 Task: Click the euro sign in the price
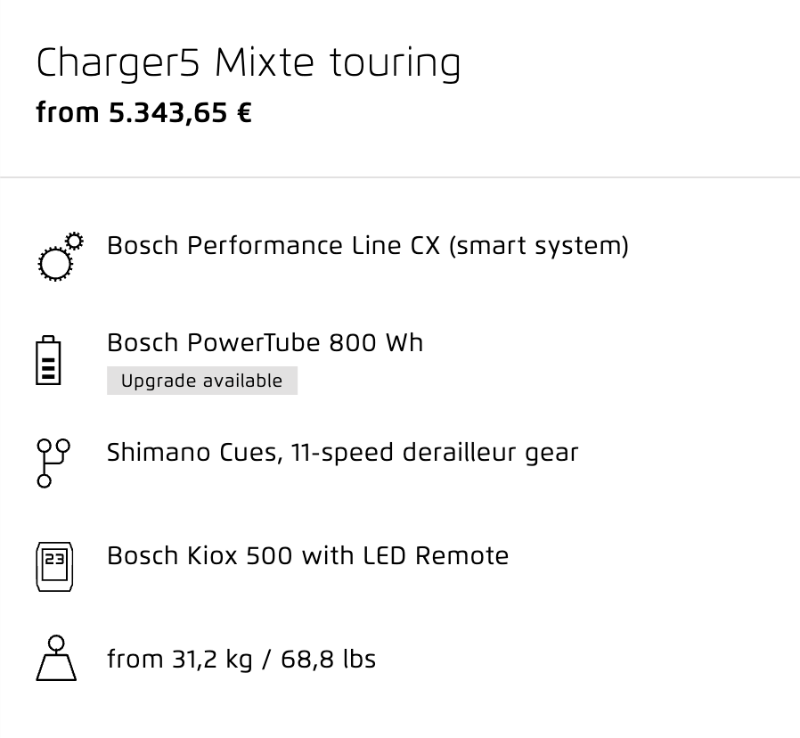click(245, 113)
